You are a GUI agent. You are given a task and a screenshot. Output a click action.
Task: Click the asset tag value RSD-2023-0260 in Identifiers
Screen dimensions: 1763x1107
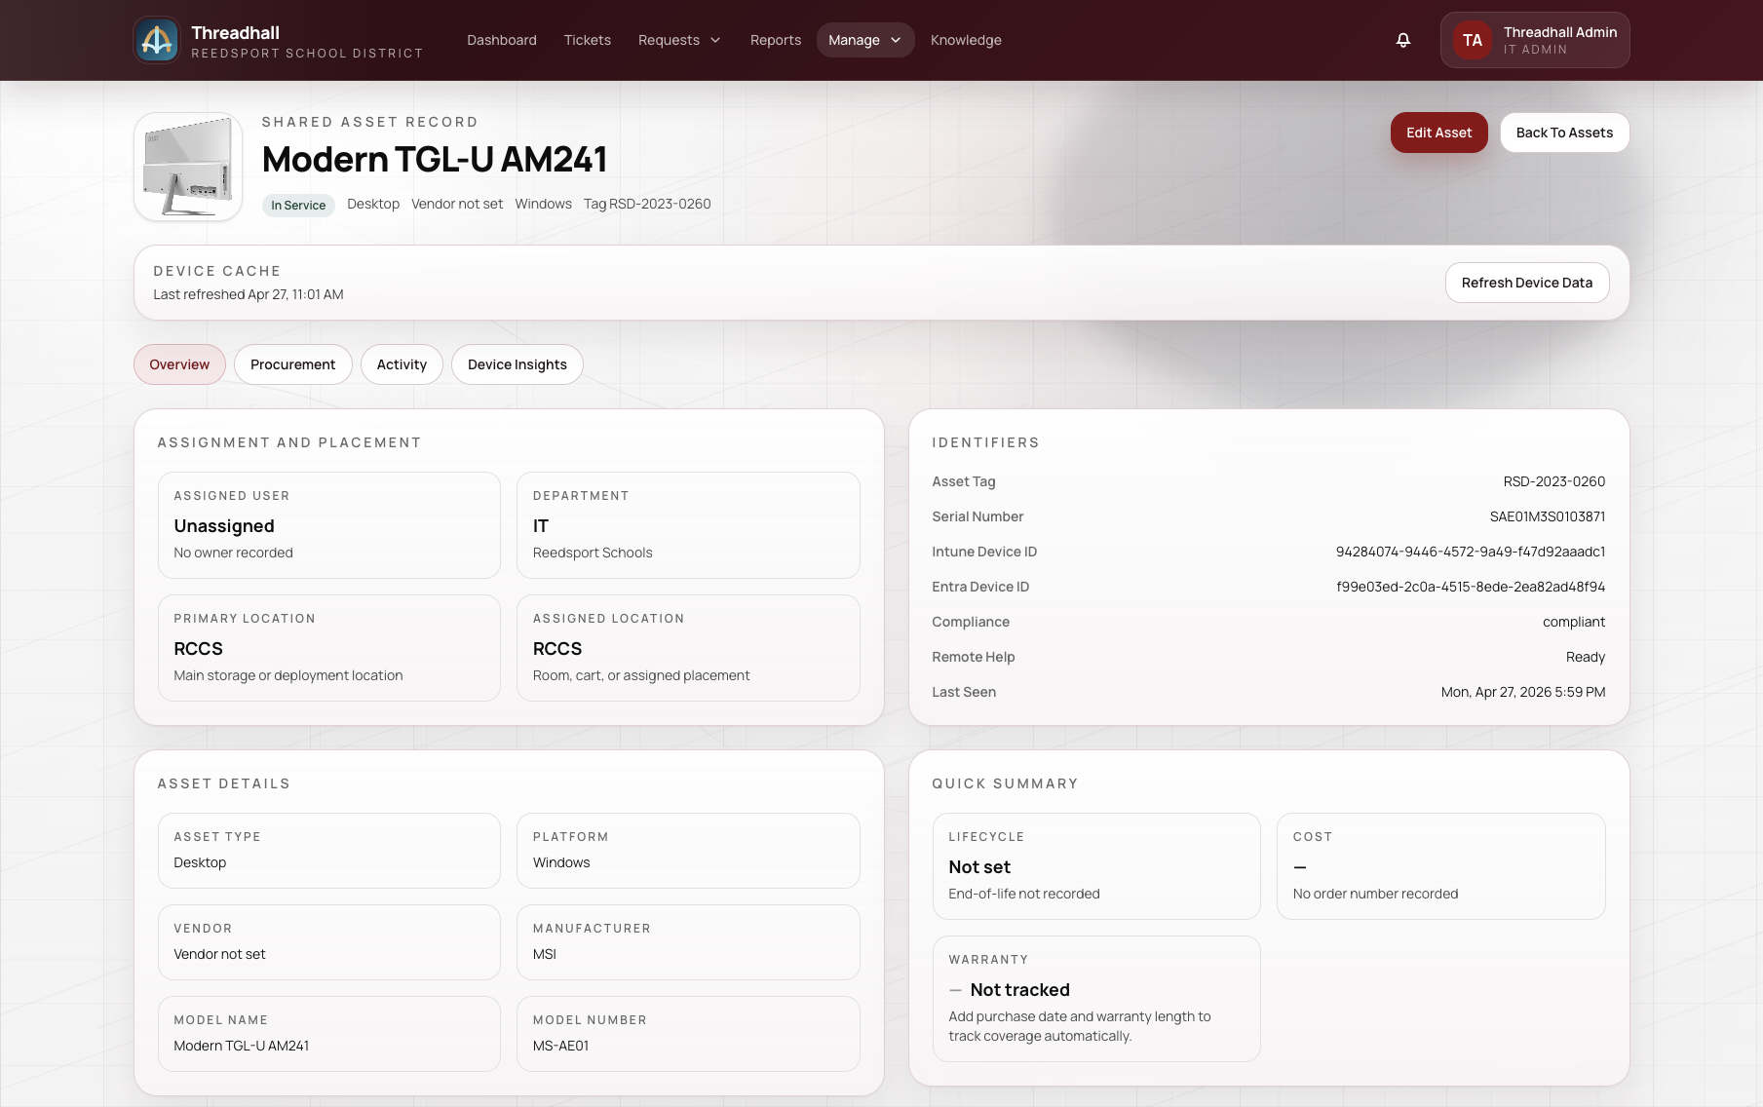[1554, 481]
